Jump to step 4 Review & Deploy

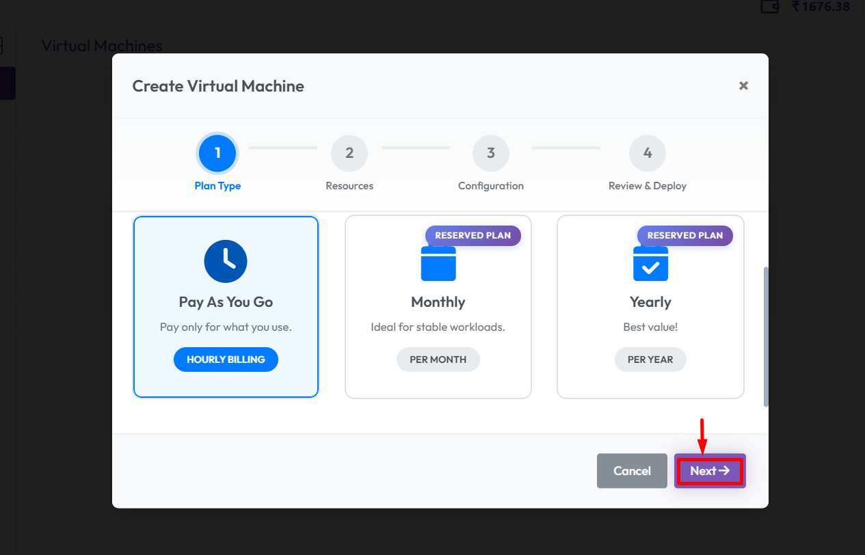click(648, 153)
